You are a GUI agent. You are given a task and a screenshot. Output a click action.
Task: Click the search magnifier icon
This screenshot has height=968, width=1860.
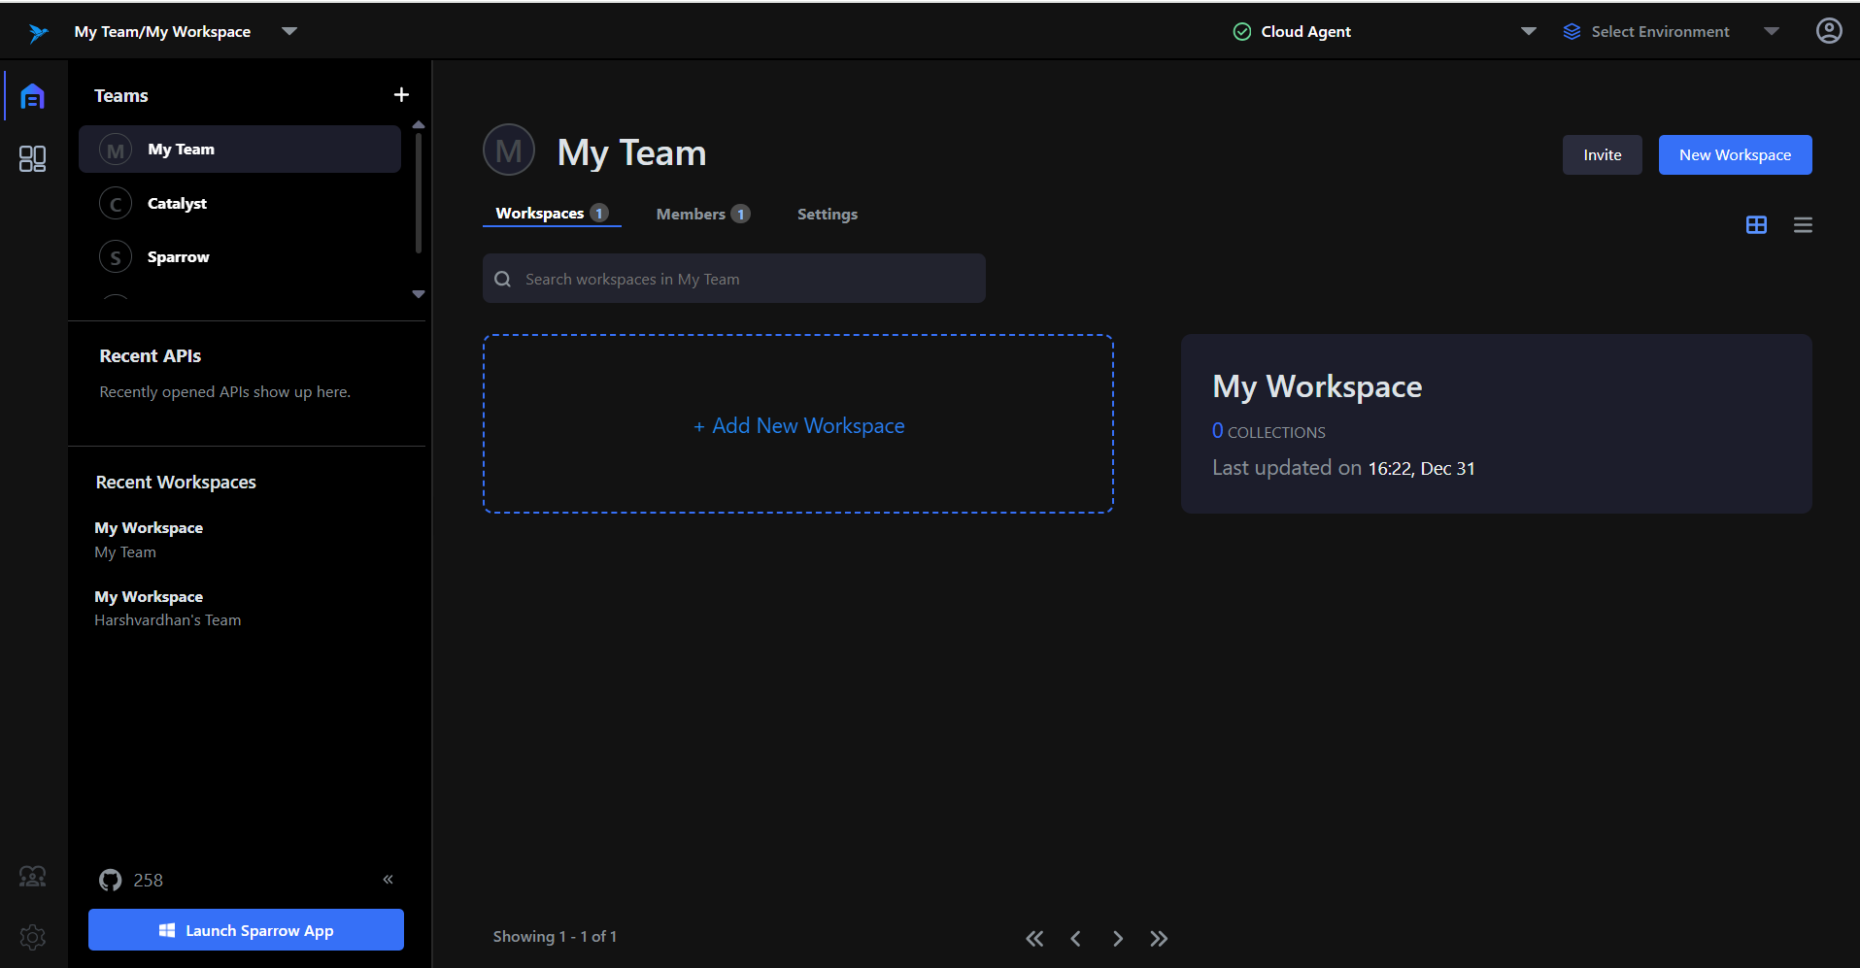pyautogui.click(x=503, y=280)
